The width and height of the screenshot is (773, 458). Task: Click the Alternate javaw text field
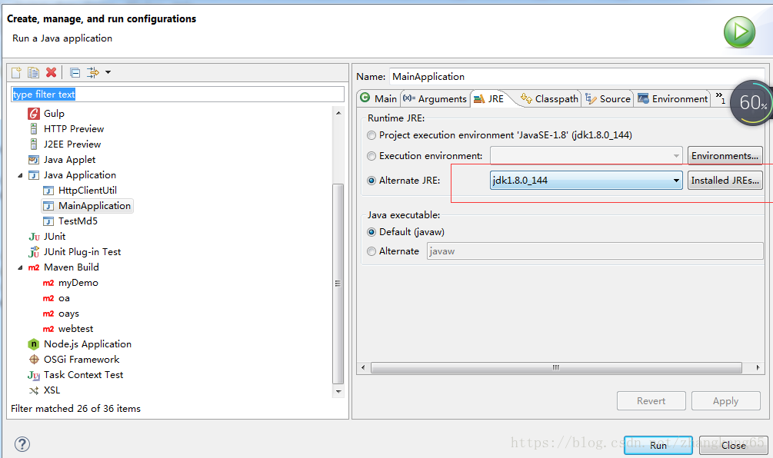595,251
